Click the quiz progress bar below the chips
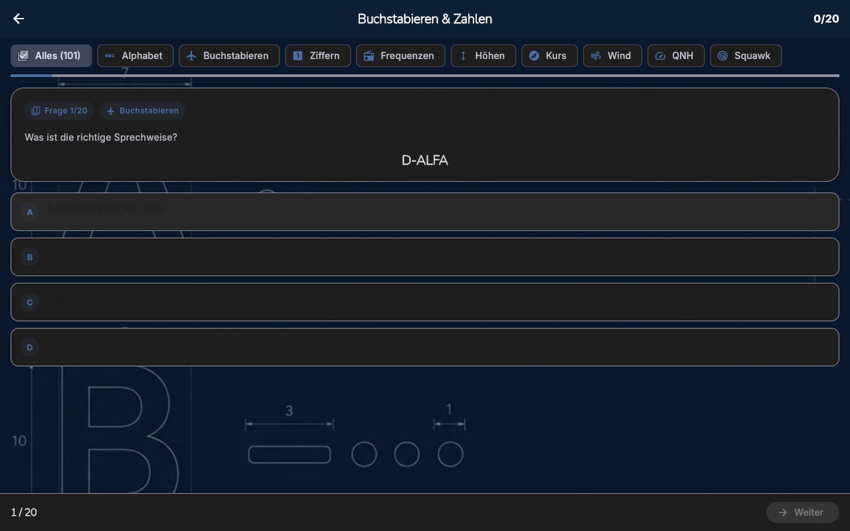 [425, 76]
